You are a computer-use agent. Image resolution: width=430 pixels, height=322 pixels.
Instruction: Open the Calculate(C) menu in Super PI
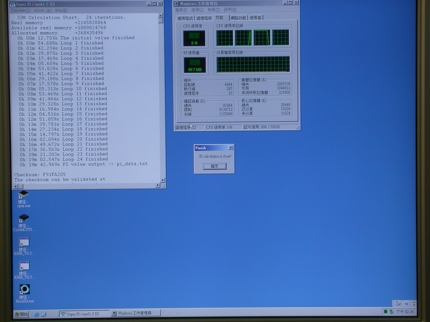click(21, 10)
